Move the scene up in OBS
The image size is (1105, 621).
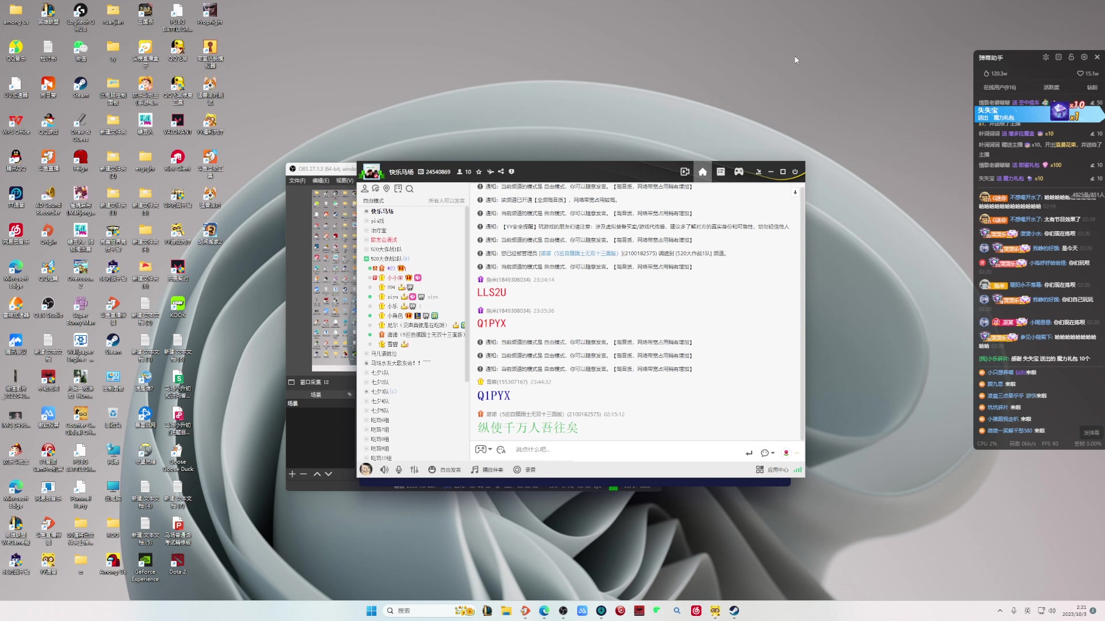tap(317, 474)
